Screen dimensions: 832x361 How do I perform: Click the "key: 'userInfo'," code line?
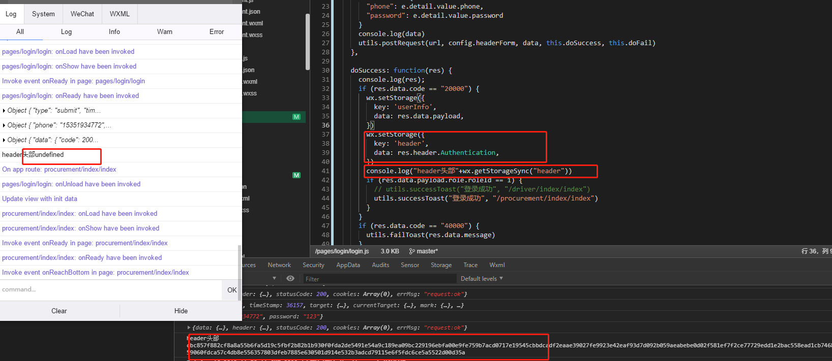pos(405,107)
